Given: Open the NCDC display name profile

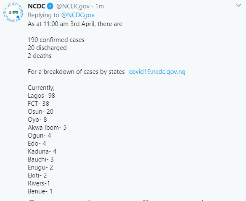Looking at the screenshot, I should [37, 6].
